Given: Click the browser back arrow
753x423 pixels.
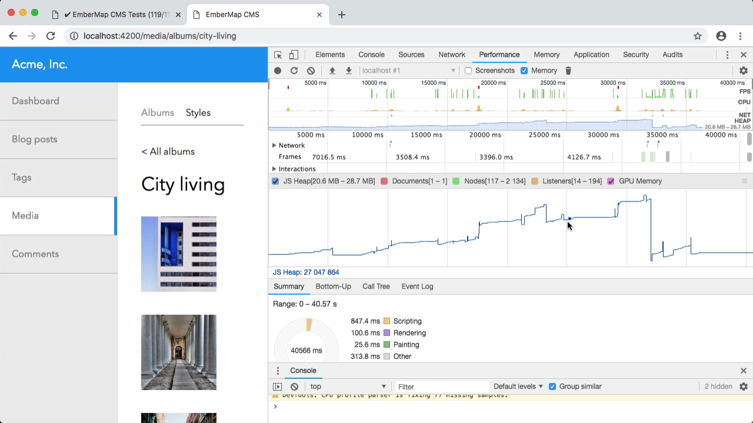Looking at the screenshot, I should click(13, 36).
